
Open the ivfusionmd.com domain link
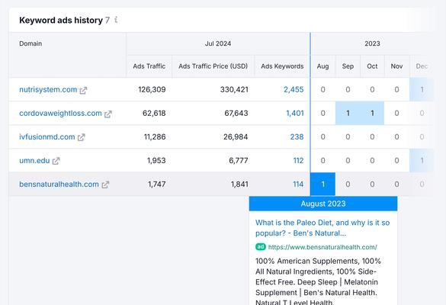point(47,136)
